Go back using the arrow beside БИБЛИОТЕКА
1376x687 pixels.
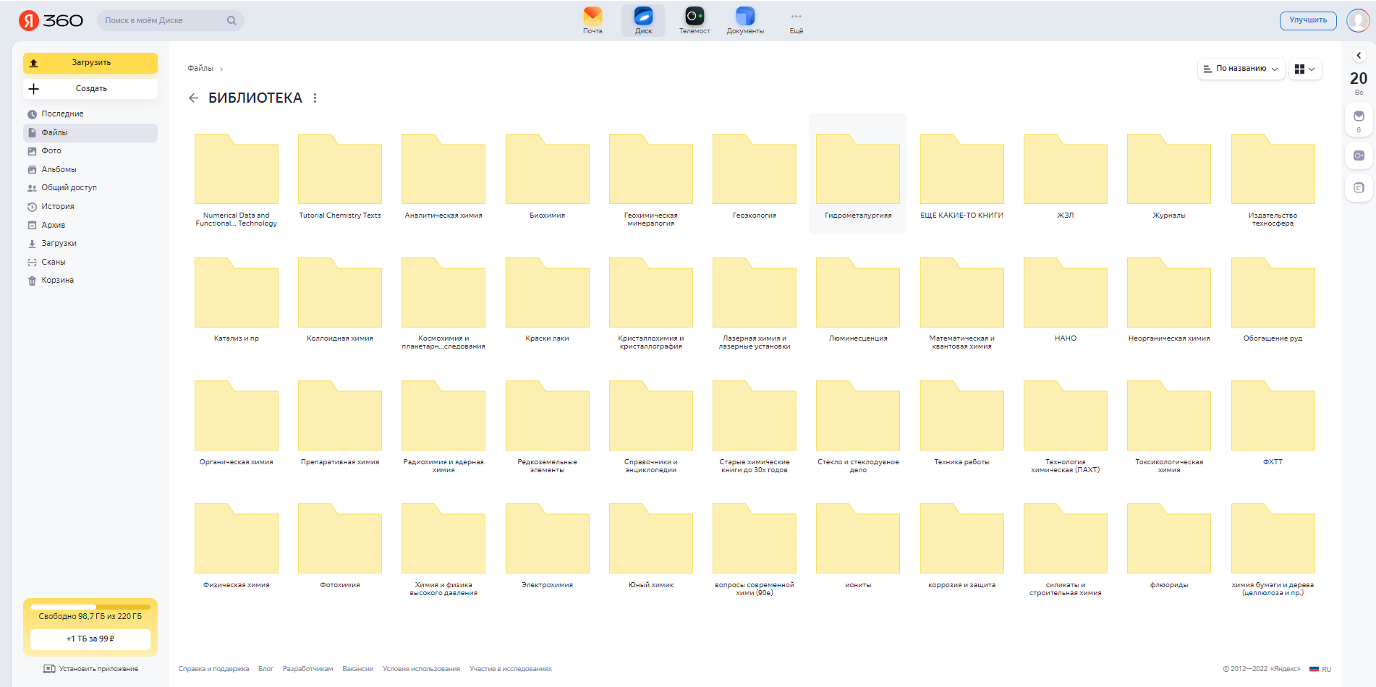coord(193,98)
